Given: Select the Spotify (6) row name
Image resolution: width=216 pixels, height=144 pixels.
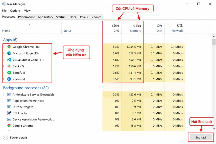Looking at the screenshot, I should (19, 73).
